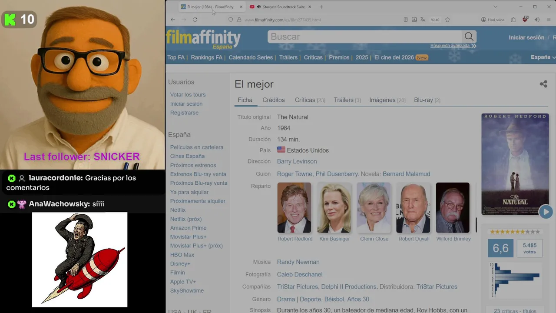
Task: Reload the page with the refresh icon
Action: [195, 20]
